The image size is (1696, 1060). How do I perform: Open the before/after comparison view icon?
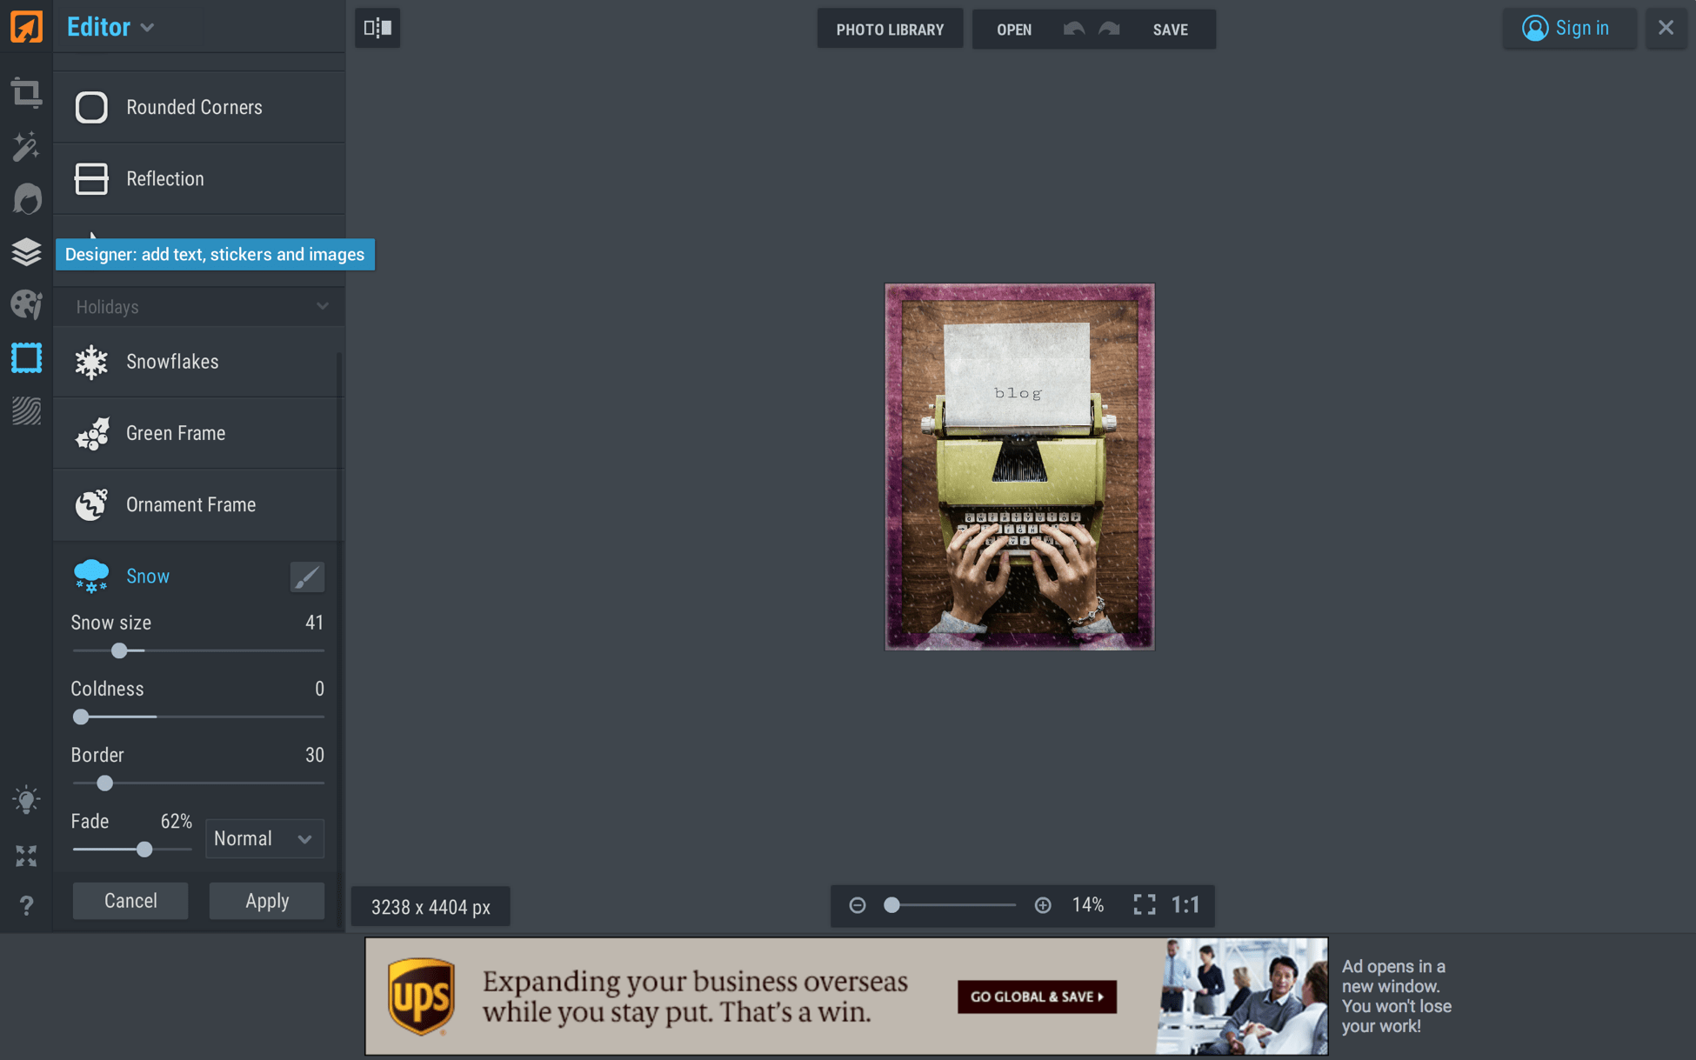(377, 28)
